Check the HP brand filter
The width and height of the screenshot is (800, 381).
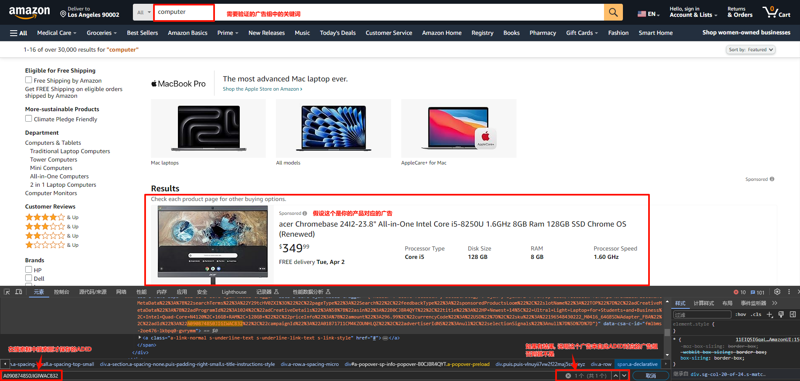coord(29,269)
